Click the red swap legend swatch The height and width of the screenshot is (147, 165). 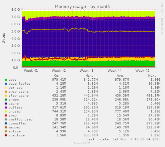tap(6, 115)
